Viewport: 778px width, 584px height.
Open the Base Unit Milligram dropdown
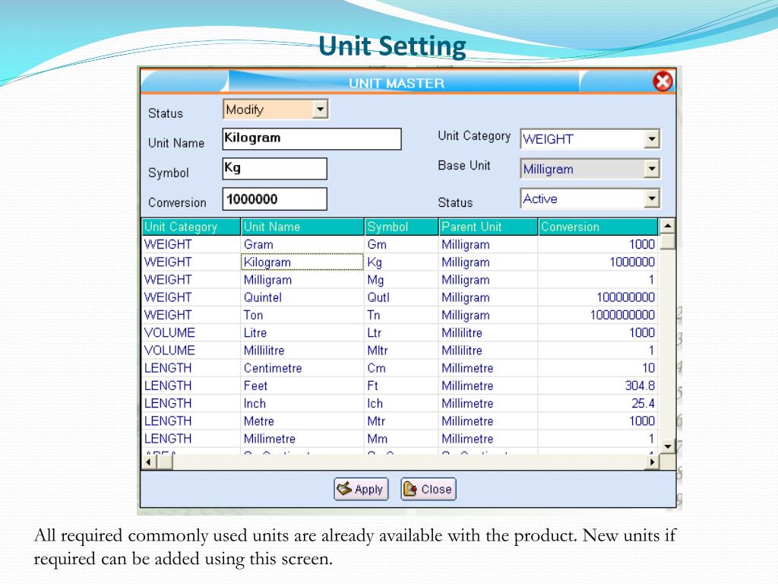[652, 169]
